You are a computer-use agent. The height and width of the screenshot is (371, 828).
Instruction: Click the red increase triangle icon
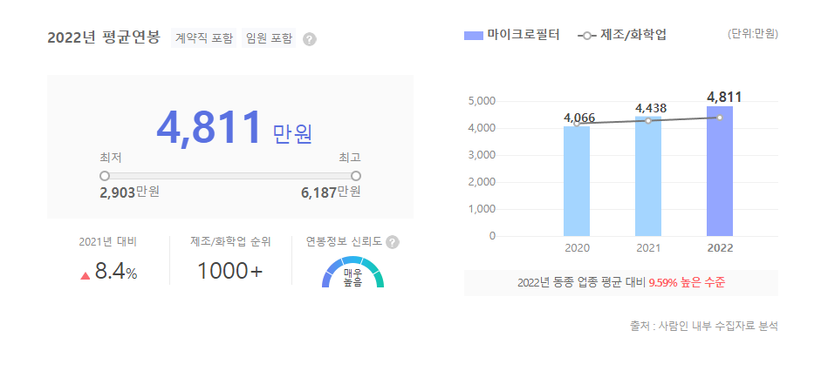click(x=85, y=275)
